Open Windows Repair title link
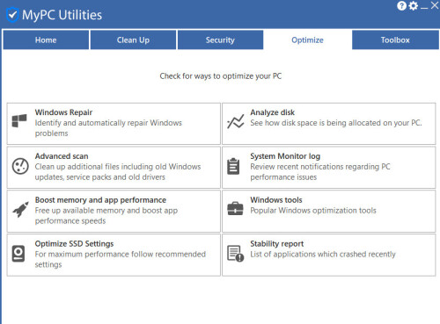 [x=63, y=112]
